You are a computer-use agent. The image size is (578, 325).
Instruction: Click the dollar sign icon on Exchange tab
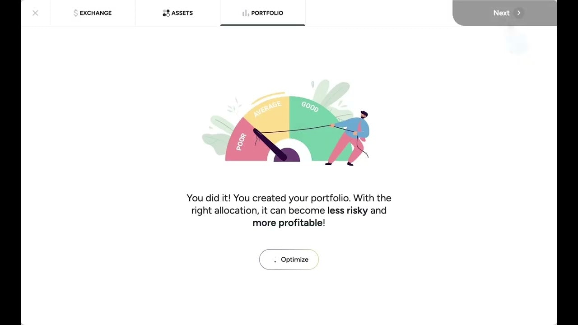(75, 13)
